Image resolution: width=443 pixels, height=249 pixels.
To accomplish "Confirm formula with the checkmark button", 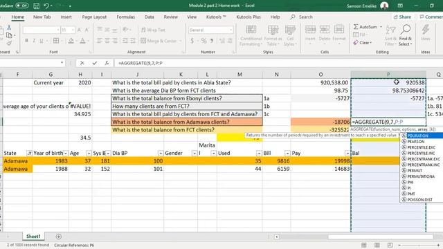I will pos(94,63).
